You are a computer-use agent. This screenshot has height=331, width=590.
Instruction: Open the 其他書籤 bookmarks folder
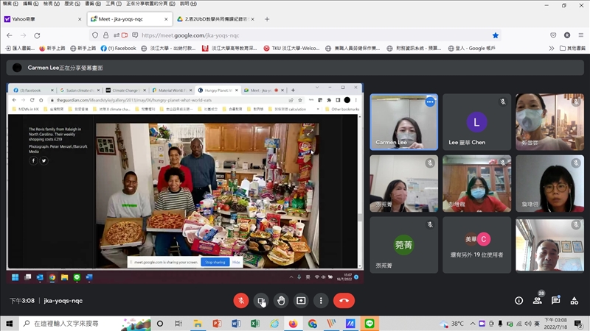572,49
